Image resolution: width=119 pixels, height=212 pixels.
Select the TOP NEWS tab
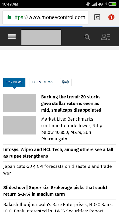[14, 82]
